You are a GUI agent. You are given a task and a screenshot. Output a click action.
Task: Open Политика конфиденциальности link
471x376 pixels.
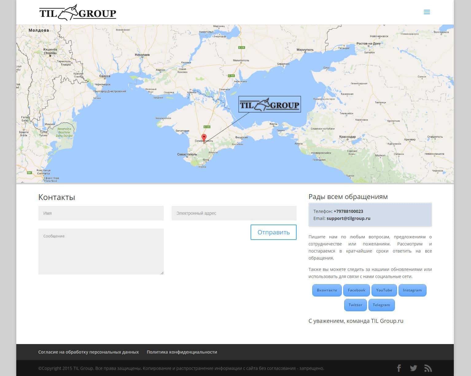pos(182,352)
